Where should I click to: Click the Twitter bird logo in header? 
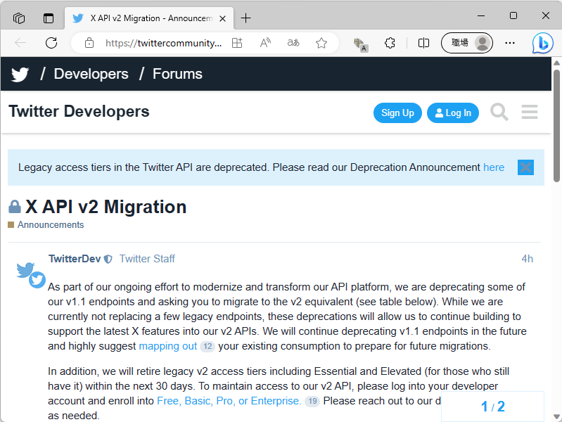[x=20, y=75]
